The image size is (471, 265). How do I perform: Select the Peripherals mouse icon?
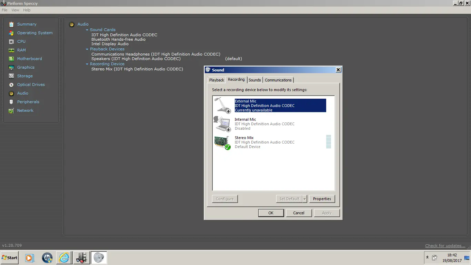click(x=11, y=102)
